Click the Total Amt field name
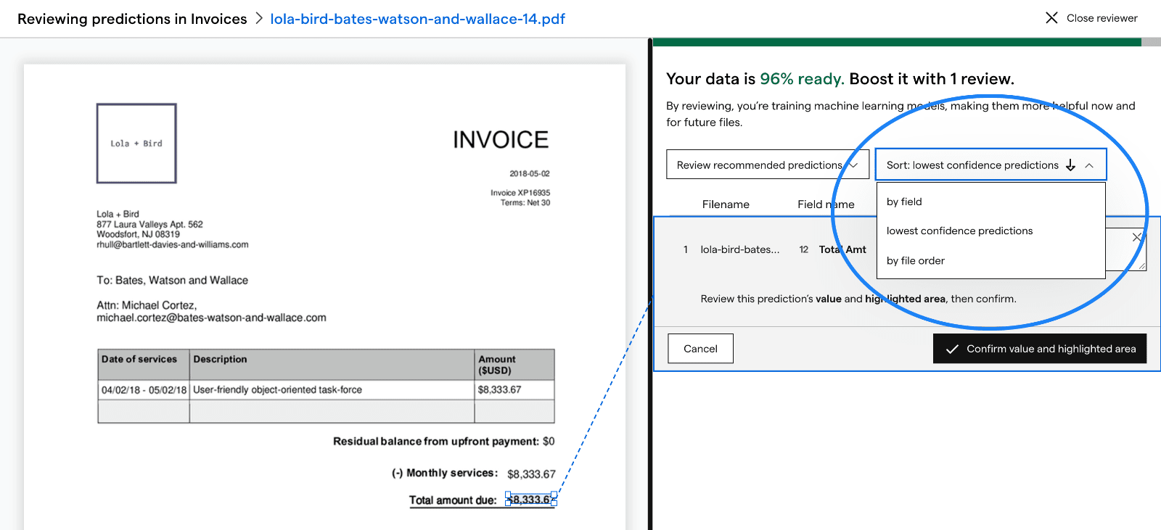This screenshot has height=530, width=1161. (842, 249)
